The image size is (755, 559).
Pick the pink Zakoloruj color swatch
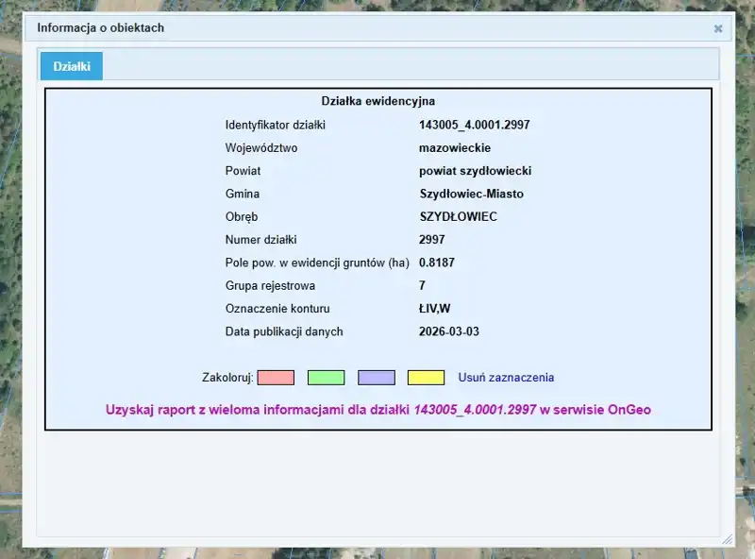click(x=276, y=378)
